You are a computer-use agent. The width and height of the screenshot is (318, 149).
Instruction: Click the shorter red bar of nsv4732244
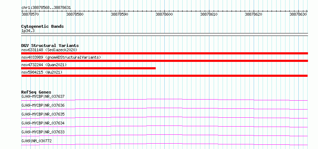88,68
